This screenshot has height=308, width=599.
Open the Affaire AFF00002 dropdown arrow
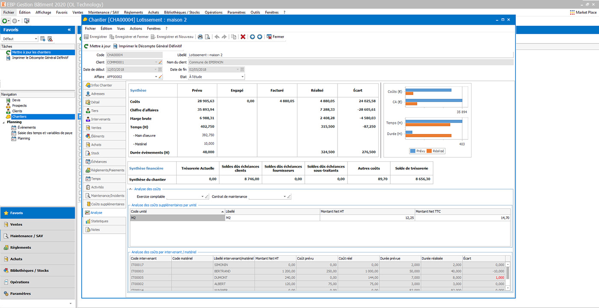click(156, 77)
